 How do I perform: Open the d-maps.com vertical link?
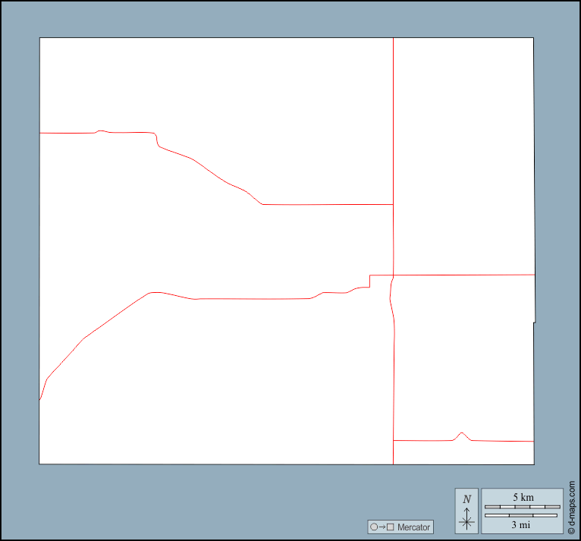pos(572,501)
